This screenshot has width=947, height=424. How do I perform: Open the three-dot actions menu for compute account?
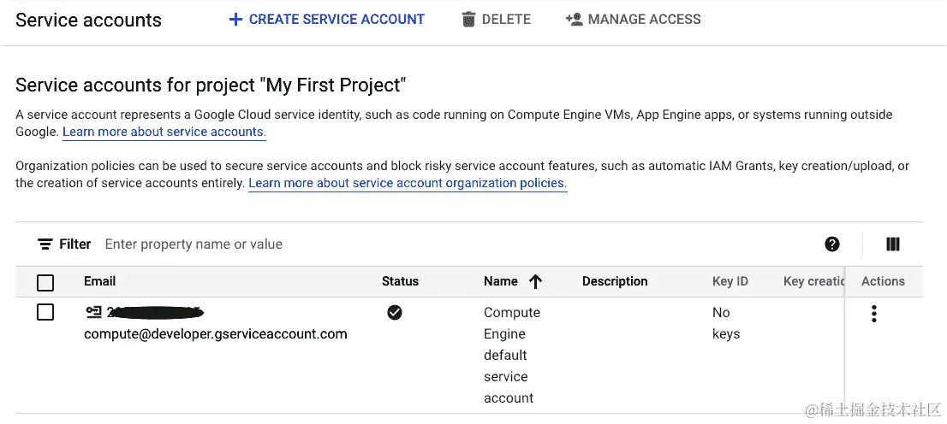coord(873,314)
